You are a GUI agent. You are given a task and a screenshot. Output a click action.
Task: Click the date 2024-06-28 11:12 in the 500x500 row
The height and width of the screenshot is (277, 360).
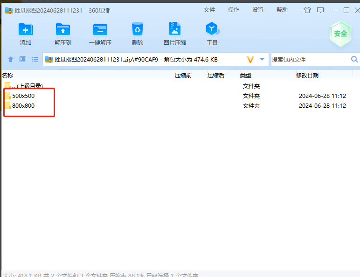coord(322,96)
